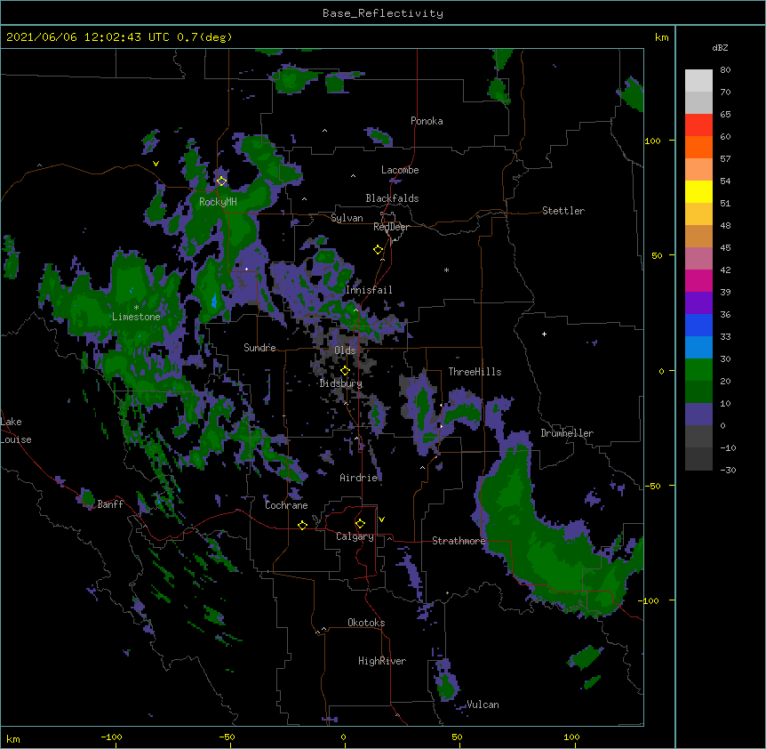Click the asterisk marker above Limestone label

pyautogui.click(x=136, y=307)
